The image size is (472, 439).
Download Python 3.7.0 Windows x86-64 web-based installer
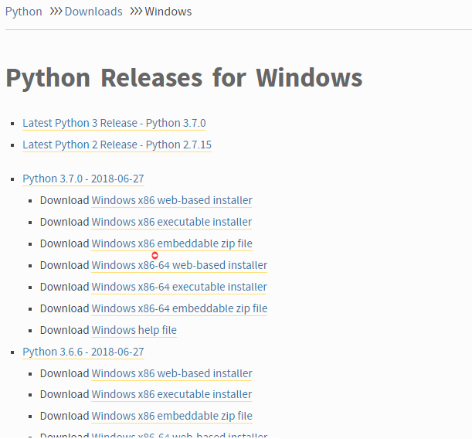point(179,265)
